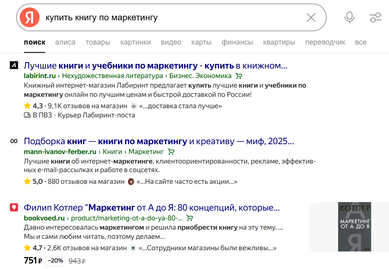
Task: Open the Книги breadcrumb of mann-ivanov-ferber
Action: click(112, 152)
